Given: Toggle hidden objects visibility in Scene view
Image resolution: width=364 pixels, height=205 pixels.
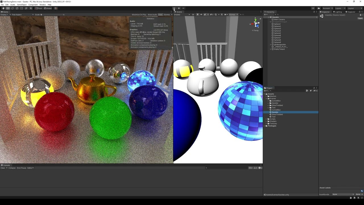Looking at the screenshot, I should (212, 15).
